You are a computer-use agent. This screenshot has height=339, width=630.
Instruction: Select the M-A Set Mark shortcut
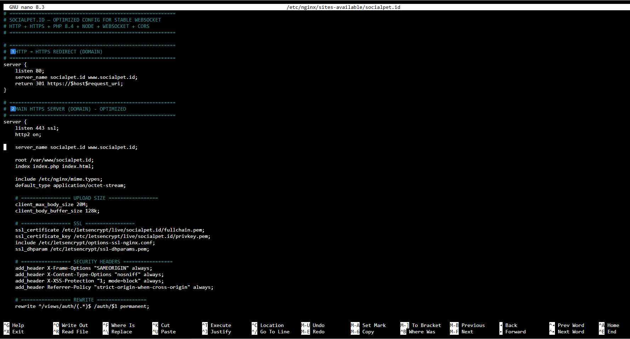(x=368, y=325)
